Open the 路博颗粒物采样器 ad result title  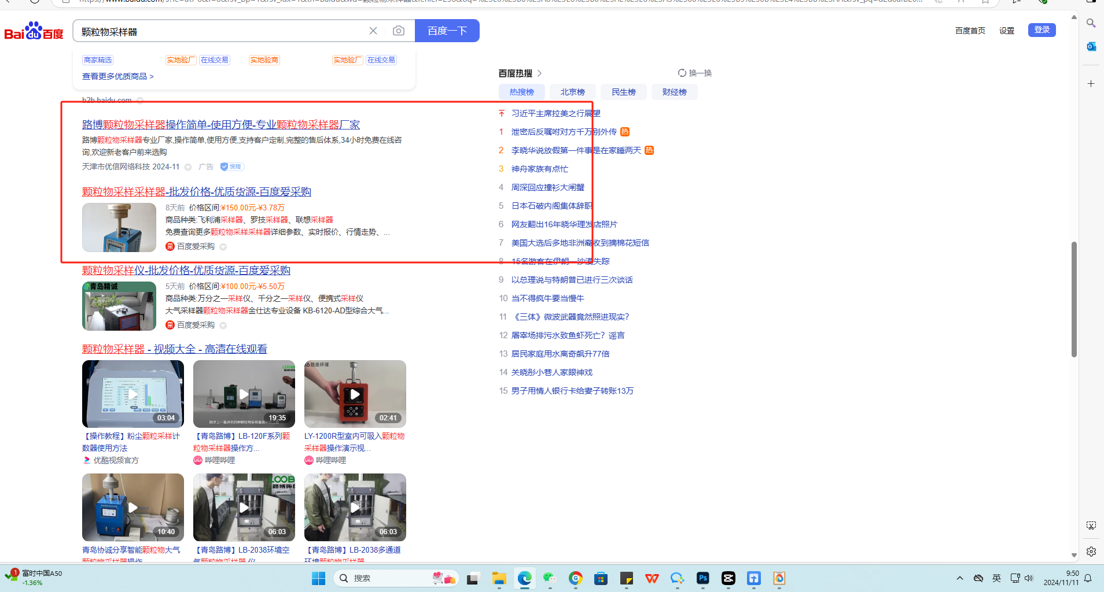[x=221, y=125]
